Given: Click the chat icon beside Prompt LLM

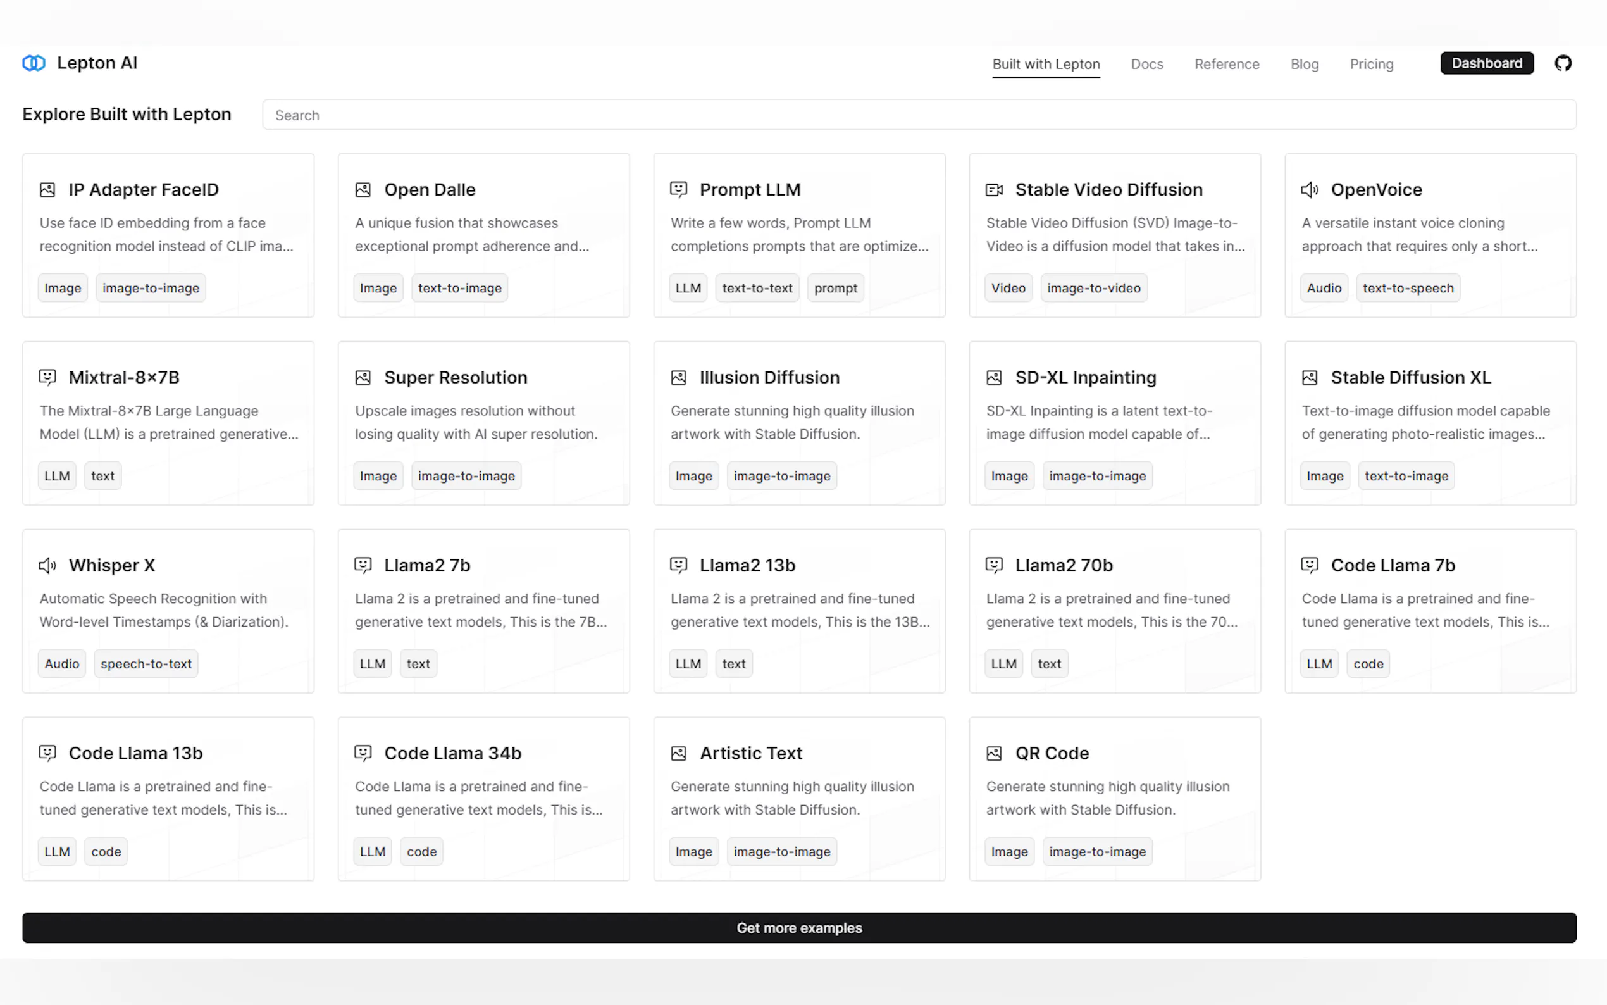Looking at the screenshot, I should [678, 190].
